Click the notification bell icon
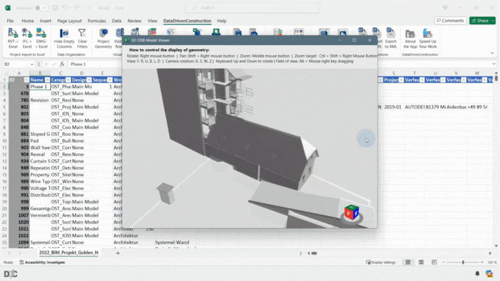This screenshot has height=281, width=500. point(477,274)
